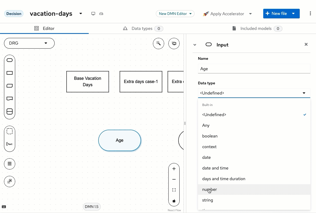
Task: Click the autolayout magic wand icon
Action: (x=159, y=44)
